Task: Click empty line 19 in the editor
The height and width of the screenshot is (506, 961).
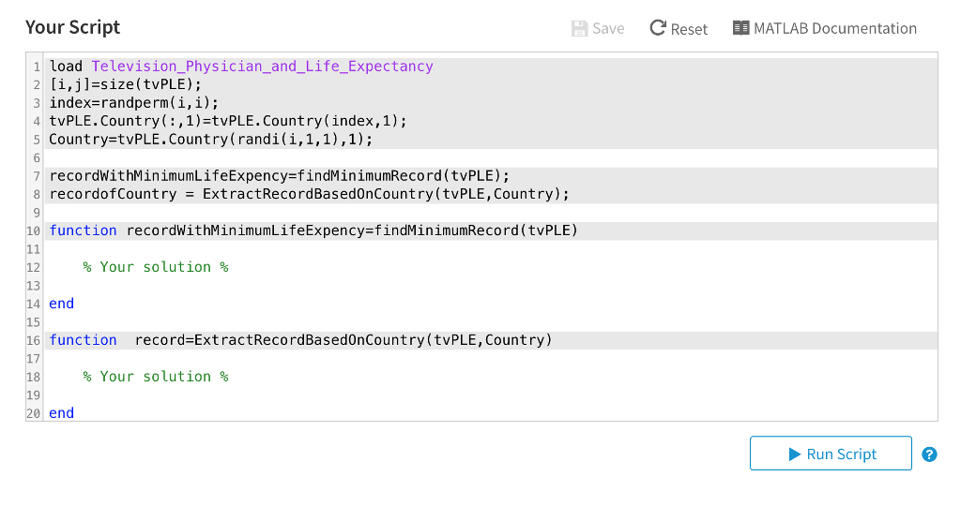Action: [x=490, y=395]
